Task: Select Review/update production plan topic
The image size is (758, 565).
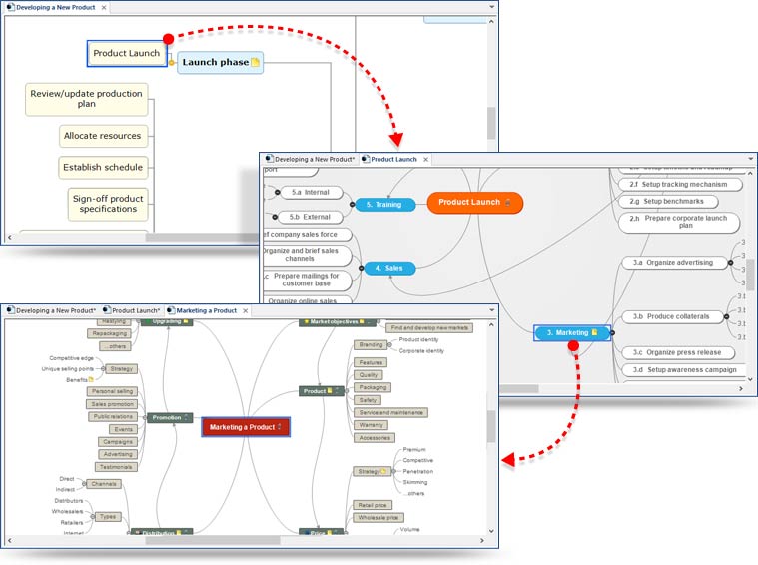Action: tap(87, 99)
